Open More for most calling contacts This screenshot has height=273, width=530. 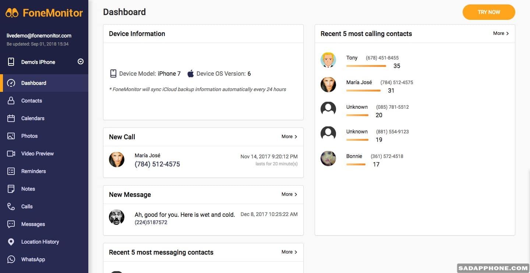coord(501,33)
